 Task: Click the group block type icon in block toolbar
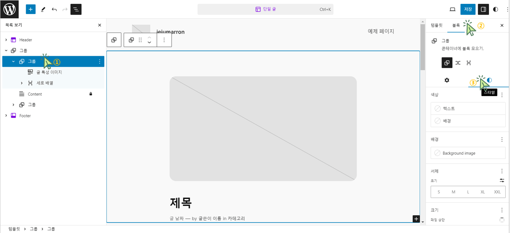pos(131,40)
